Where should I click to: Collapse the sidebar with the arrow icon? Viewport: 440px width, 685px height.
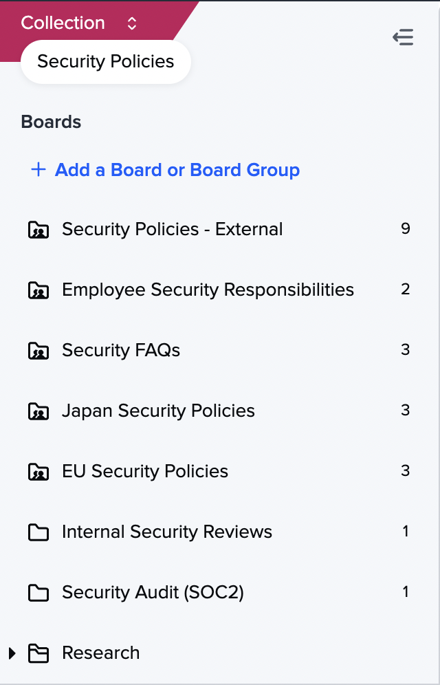(403, 37)
